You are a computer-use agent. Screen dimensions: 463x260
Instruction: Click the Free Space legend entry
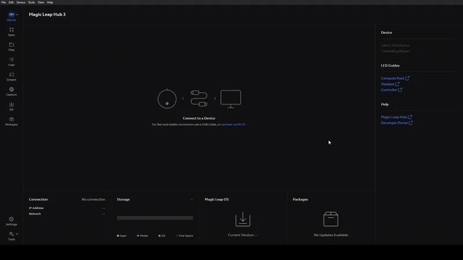(185, 236)
